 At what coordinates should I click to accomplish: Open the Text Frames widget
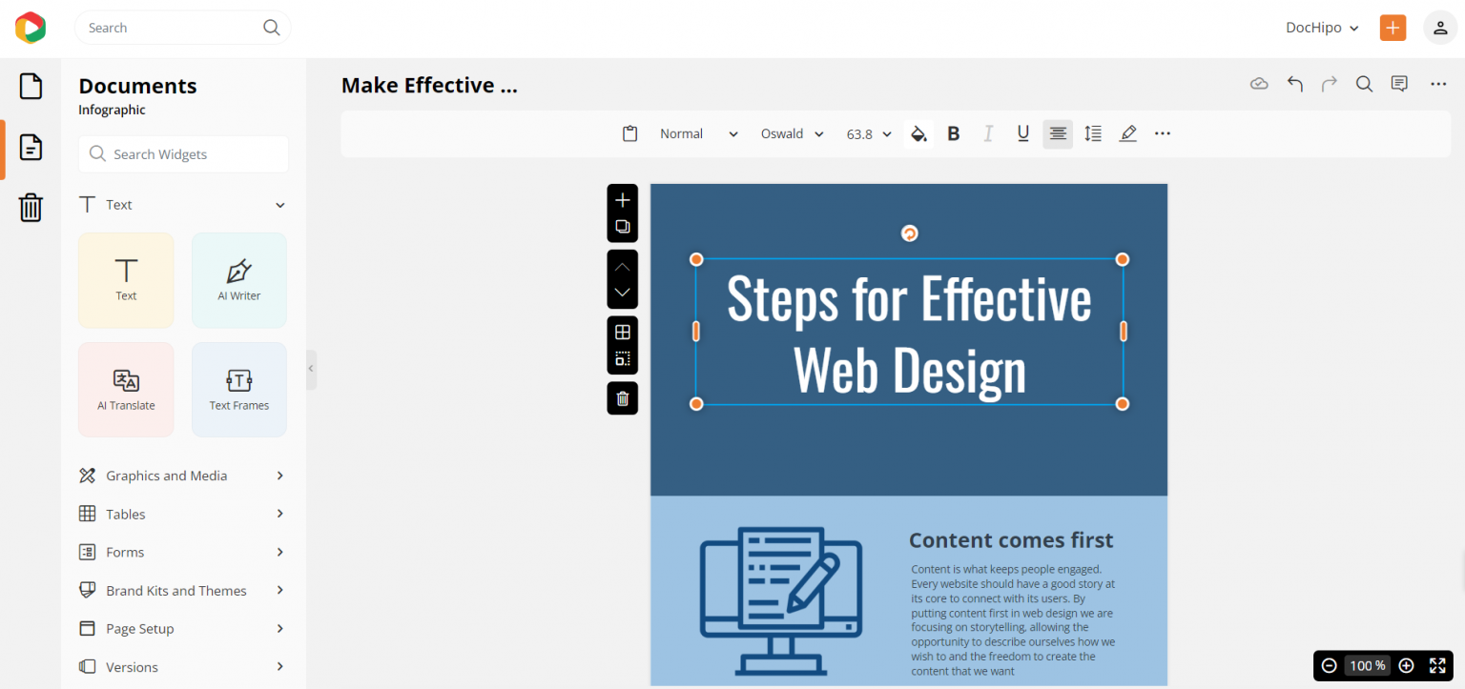click(x=238, y=389)
